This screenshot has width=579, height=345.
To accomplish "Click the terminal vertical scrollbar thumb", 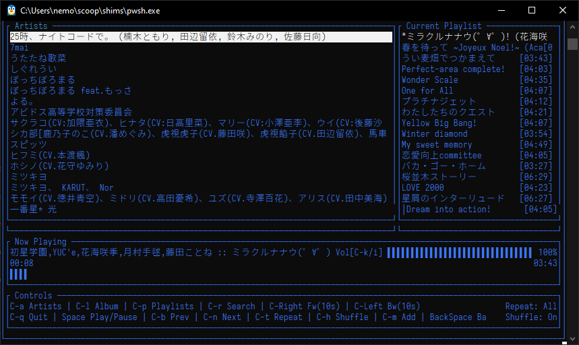I will click(x=572, y=44).
